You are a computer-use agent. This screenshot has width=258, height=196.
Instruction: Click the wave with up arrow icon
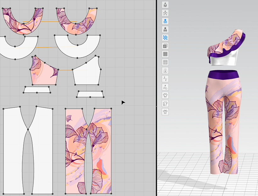tap(165, 87)
